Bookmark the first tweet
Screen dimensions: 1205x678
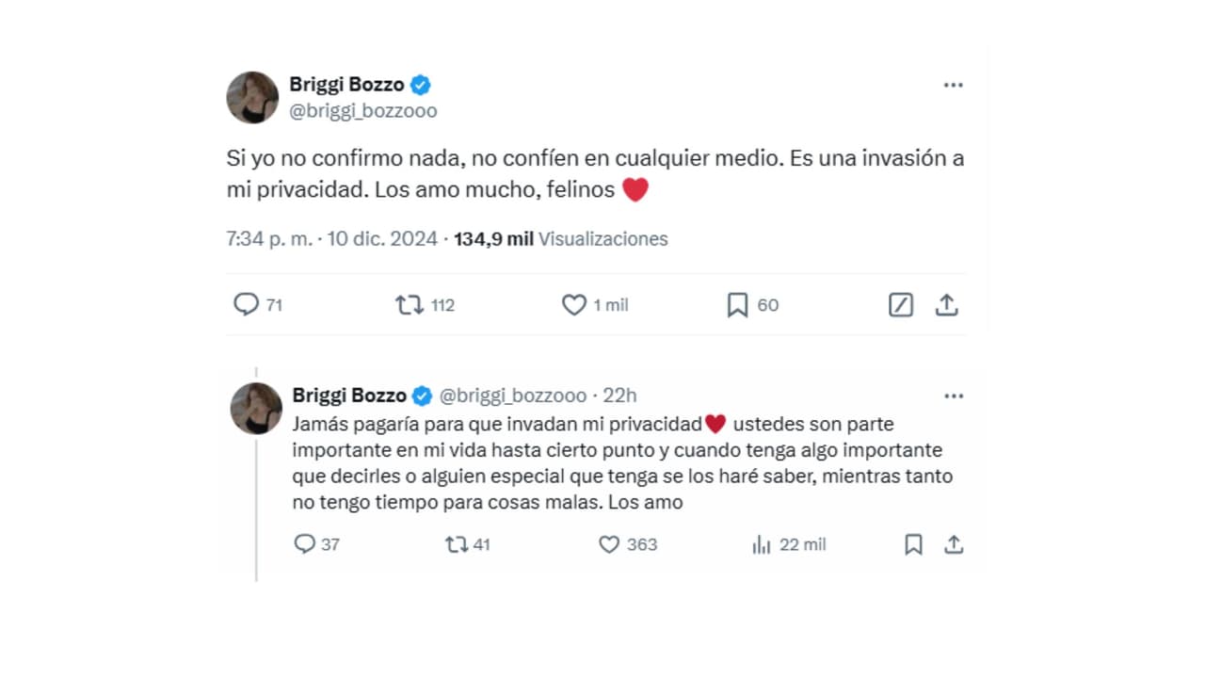coord(740,304)
